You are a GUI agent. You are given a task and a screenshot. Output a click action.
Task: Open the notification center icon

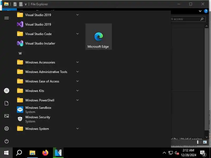(203, 153)
